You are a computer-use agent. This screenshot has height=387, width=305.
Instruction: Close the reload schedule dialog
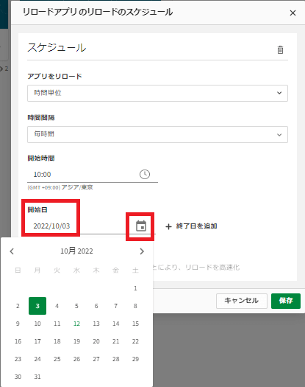[x=293, y=13]
